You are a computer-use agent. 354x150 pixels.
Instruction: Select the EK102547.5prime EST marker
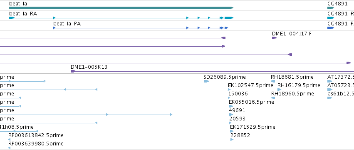pos(229,90)
